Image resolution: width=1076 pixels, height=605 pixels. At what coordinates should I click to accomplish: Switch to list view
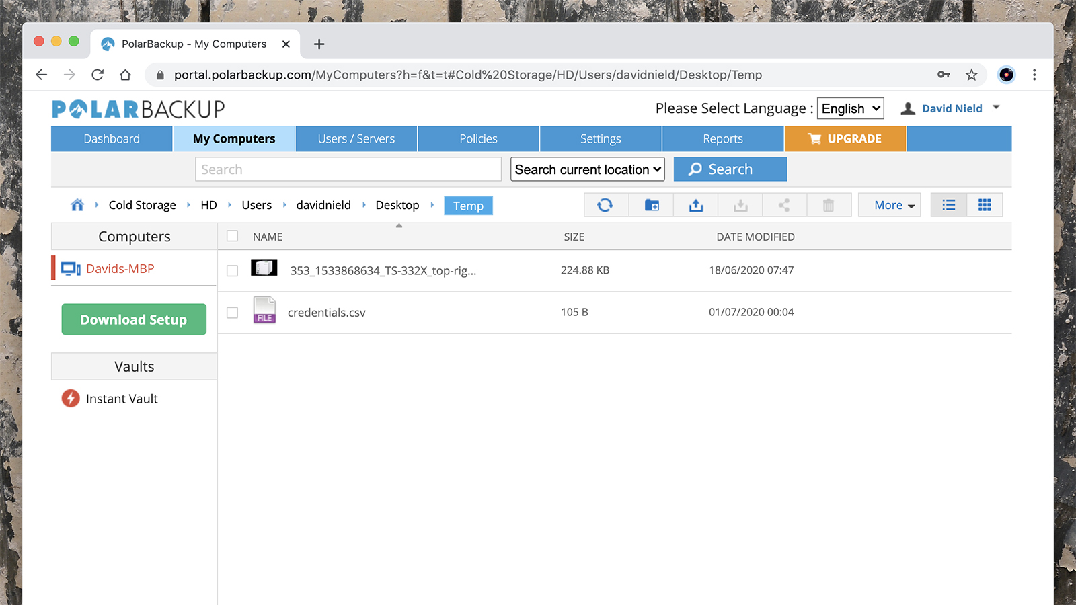[949, 205]
